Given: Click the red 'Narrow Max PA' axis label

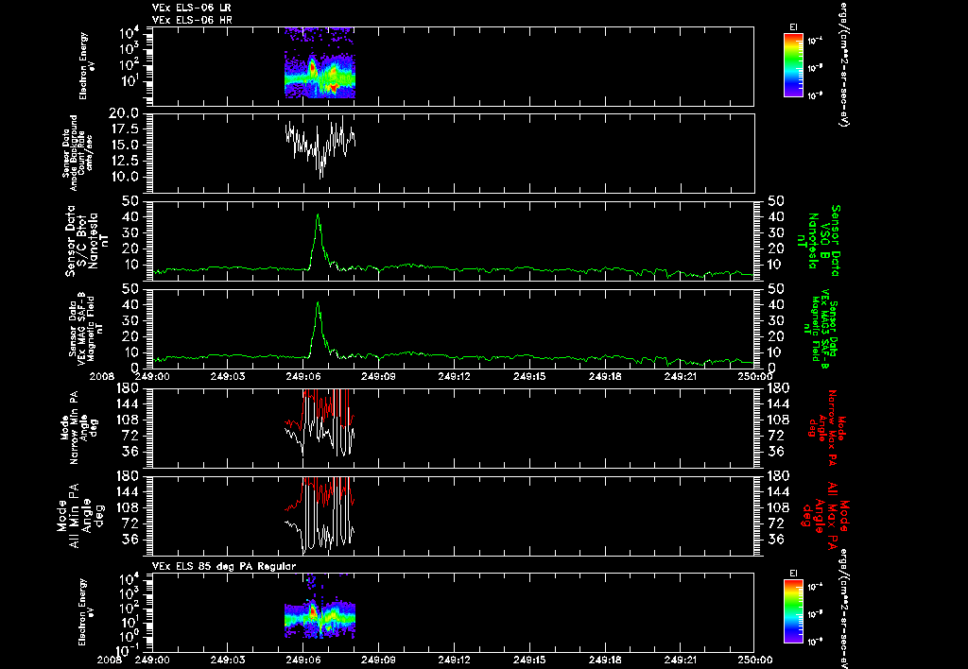Looking at the screenshot, I should (x=827, y=427).
